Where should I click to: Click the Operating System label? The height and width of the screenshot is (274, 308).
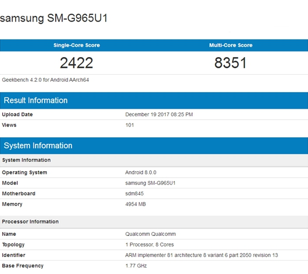point(25,172)
